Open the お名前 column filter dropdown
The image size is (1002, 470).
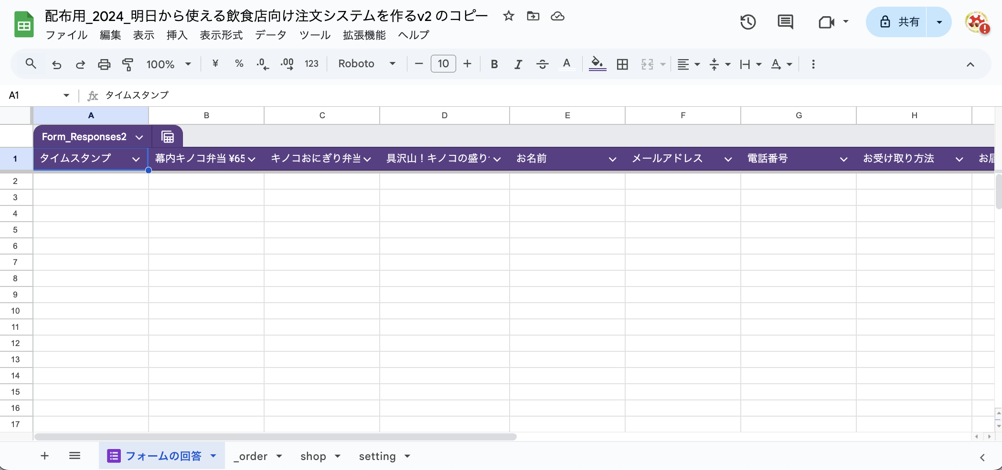613,159
